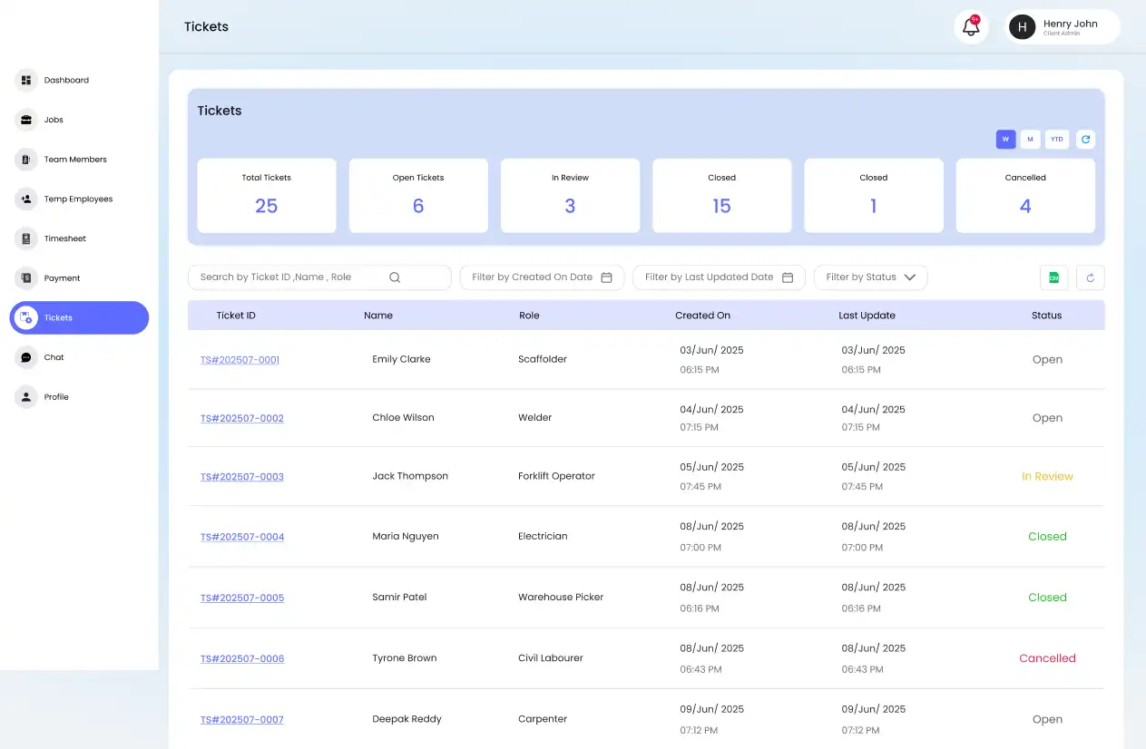Click the Henry John avatar icon
The height and width of the screenshot is (749, 1146).
point(1022,27)
